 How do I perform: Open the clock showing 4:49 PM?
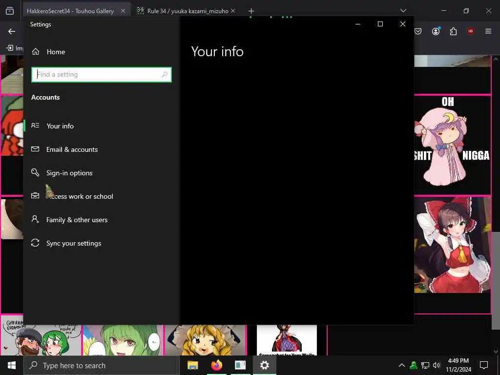458,365
